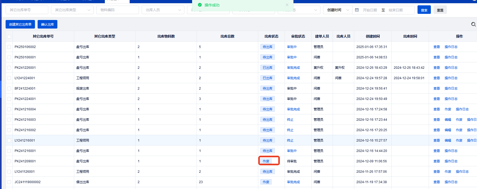Open 查看 for order PK250106002
Screen dimensions: 477x189
pos(436,47)
